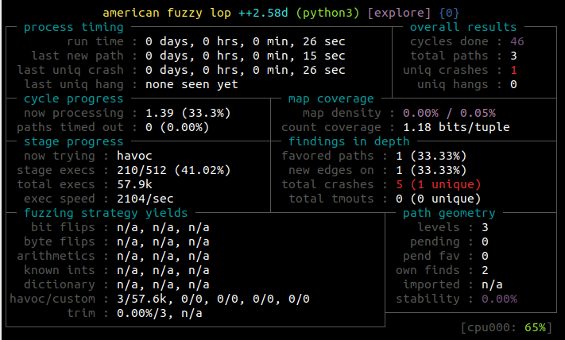Click the 'total paths' label
This screenshot has width=565, height=340.
[449, 56]
